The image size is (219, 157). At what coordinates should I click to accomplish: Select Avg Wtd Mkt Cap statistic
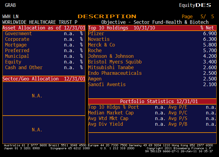pos(108,118)
